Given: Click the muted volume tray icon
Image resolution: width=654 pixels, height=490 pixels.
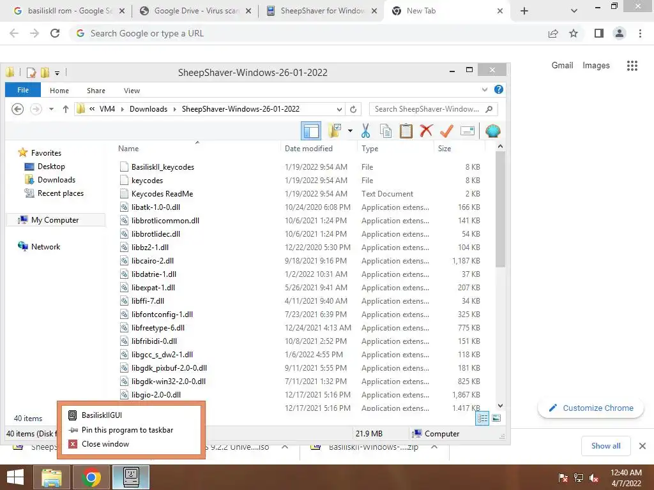Looking at the screenshot, I should click(594, 479).
